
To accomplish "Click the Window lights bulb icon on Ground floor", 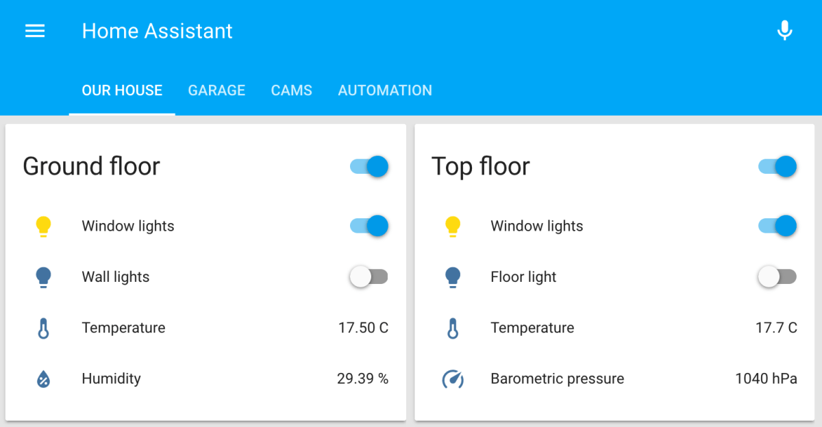I will [43, 226].
